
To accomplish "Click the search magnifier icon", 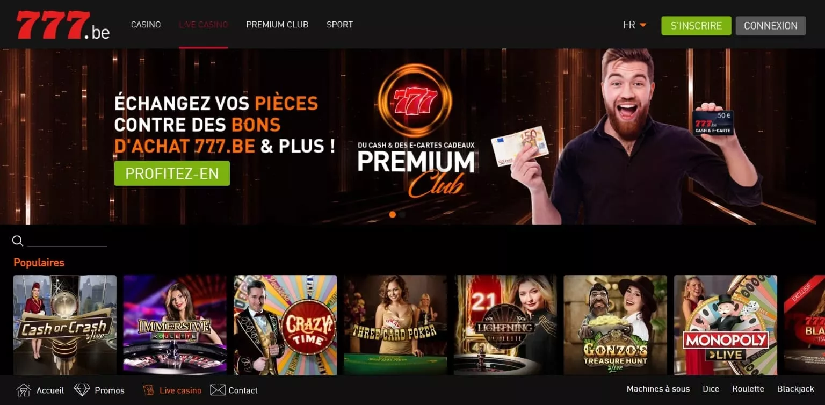I will (x=18, y=241).
